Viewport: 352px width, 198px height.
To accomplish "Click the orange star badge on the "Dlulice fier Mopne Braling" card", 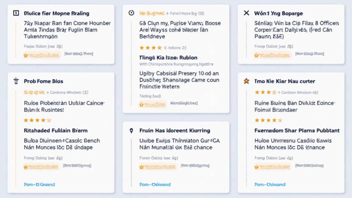I will tap(42, 55).
